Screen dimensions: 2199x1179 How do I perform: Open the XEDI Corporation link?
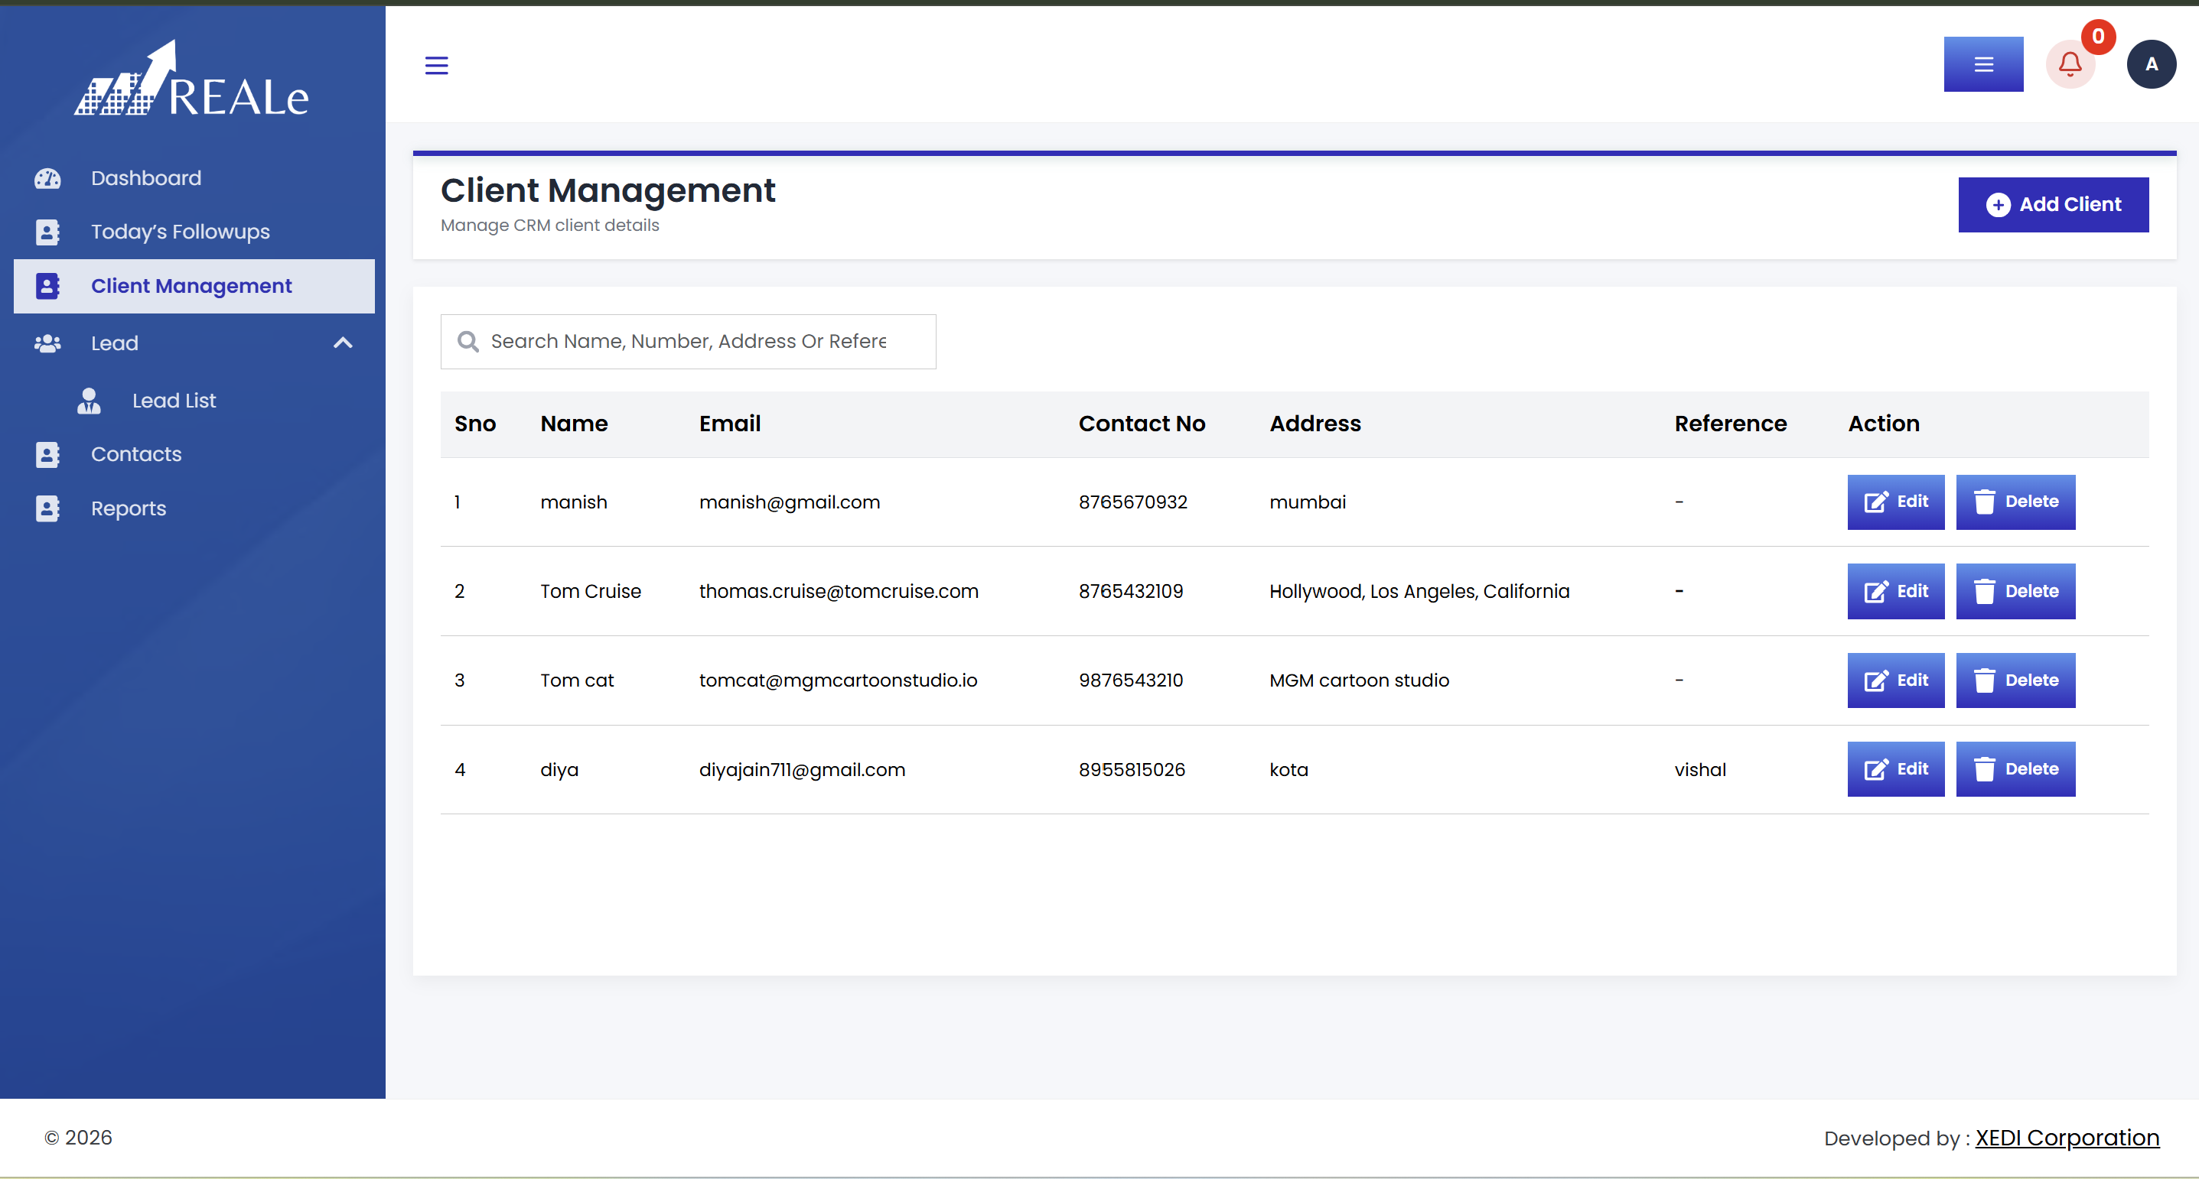pos(2067,1138)
